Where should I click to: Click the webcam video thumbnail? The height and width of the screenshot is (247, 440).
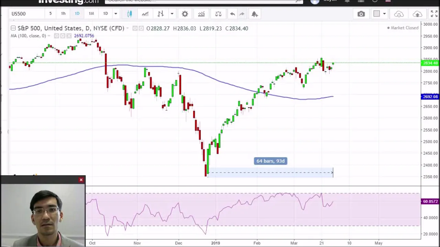(x=43, y=215)
